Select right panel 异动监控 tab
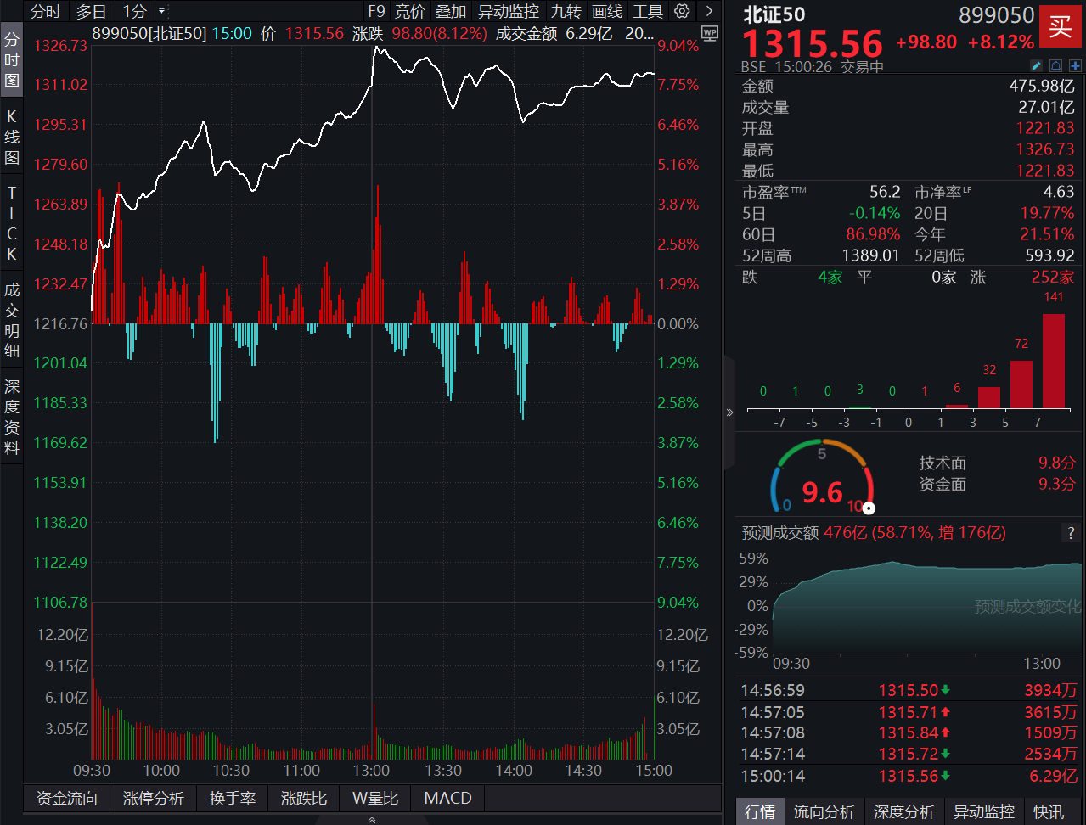The width and height of the screenshot is (1086, 825). tap(983, 812)
